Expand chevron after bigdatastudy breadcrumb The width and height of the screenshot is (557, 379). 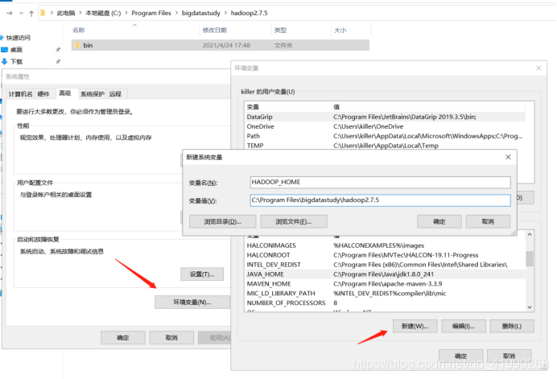click(x=225, y=13)
